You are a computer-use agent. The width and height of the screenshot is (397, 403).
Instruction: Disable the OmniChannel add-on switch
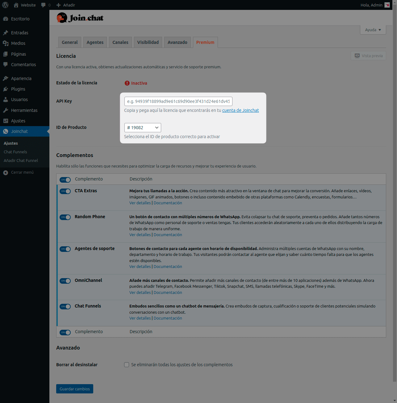[65, 281]
